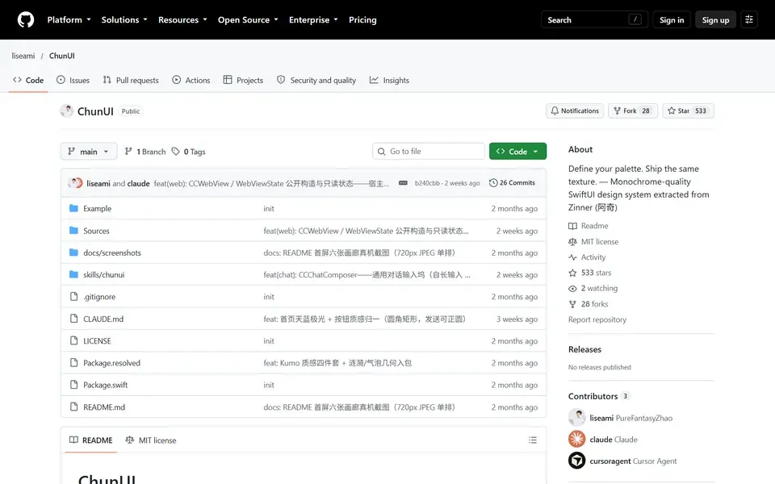The width and height of the screenshot is (775, 484).
Task: Click the book icon next to Readme
Action: (x=572, y=226)
